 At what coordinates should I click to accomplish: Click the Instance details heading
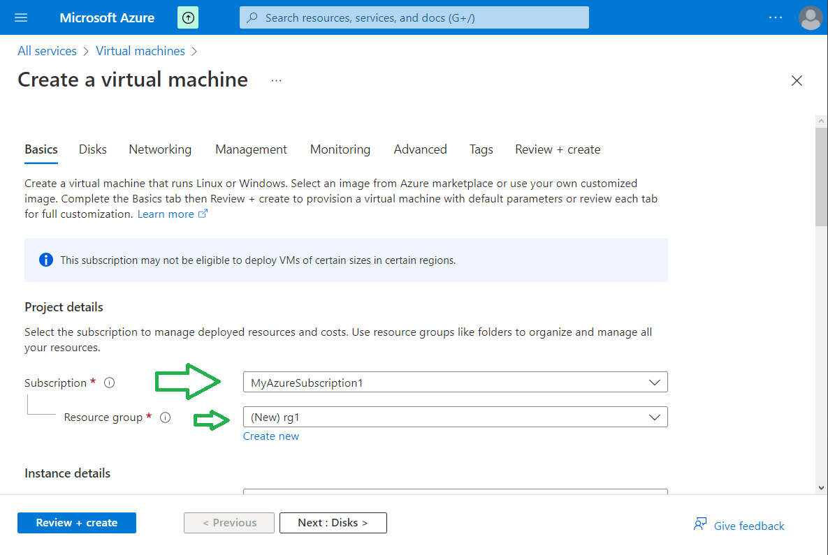[68, 473]
